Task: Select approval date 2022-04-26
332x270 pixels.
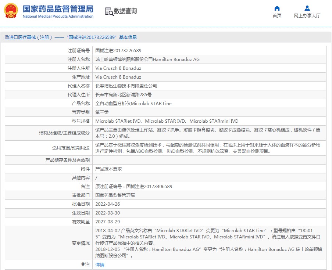Action: coord(108,204)
